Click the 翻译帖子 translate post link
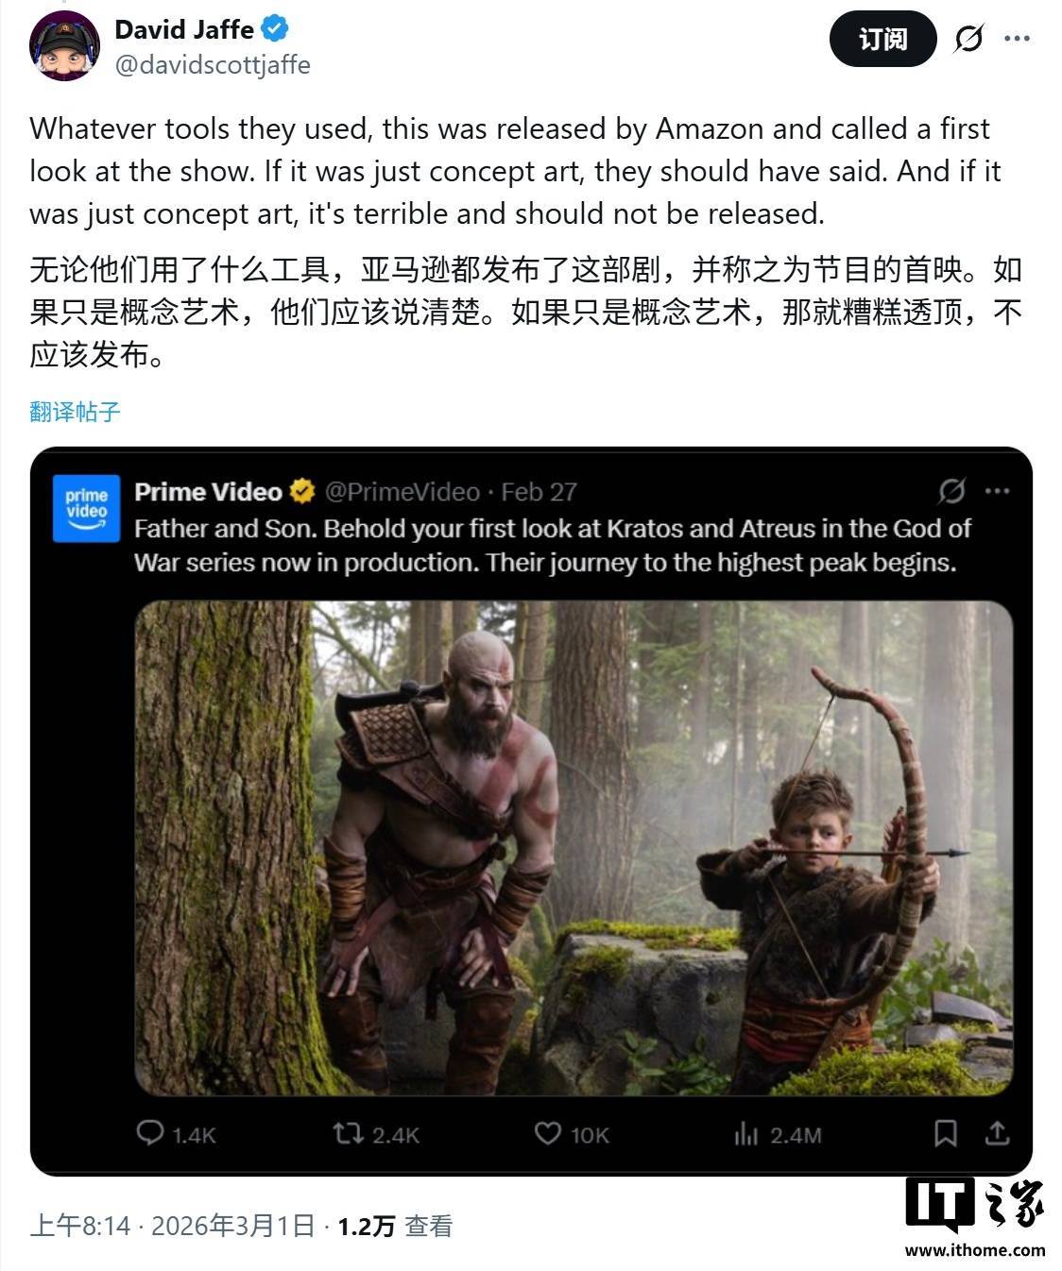 click(76, 412)
